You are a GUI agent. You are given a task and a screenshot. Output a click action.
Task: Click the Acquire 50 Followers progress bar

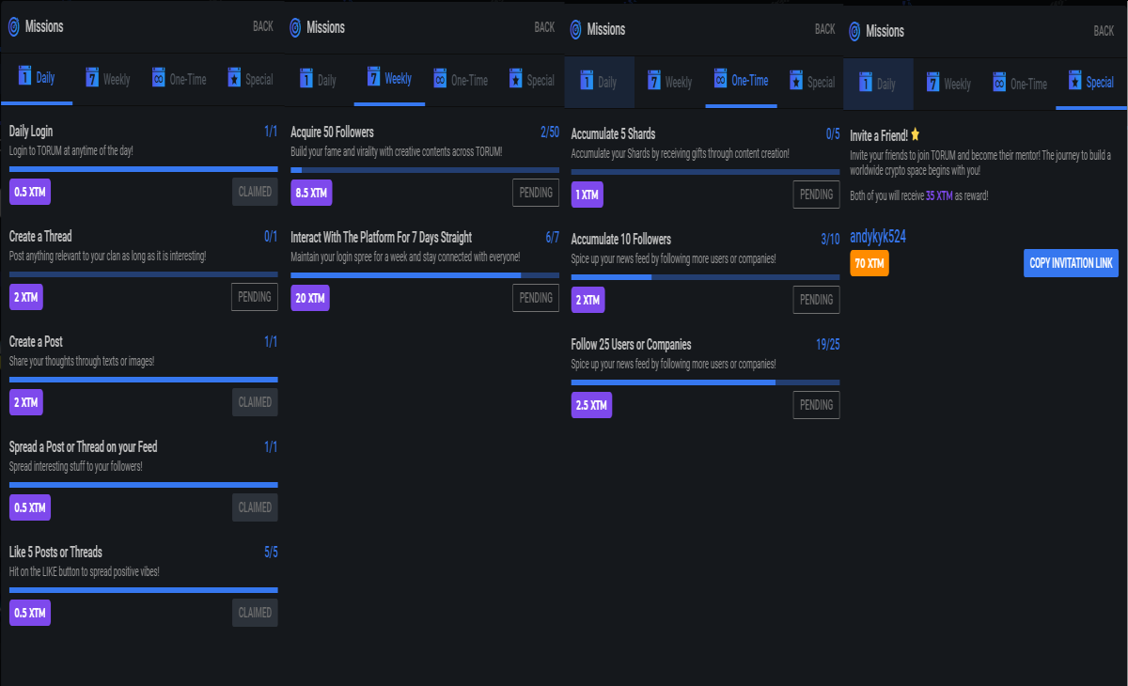click(x=425, y=170)
